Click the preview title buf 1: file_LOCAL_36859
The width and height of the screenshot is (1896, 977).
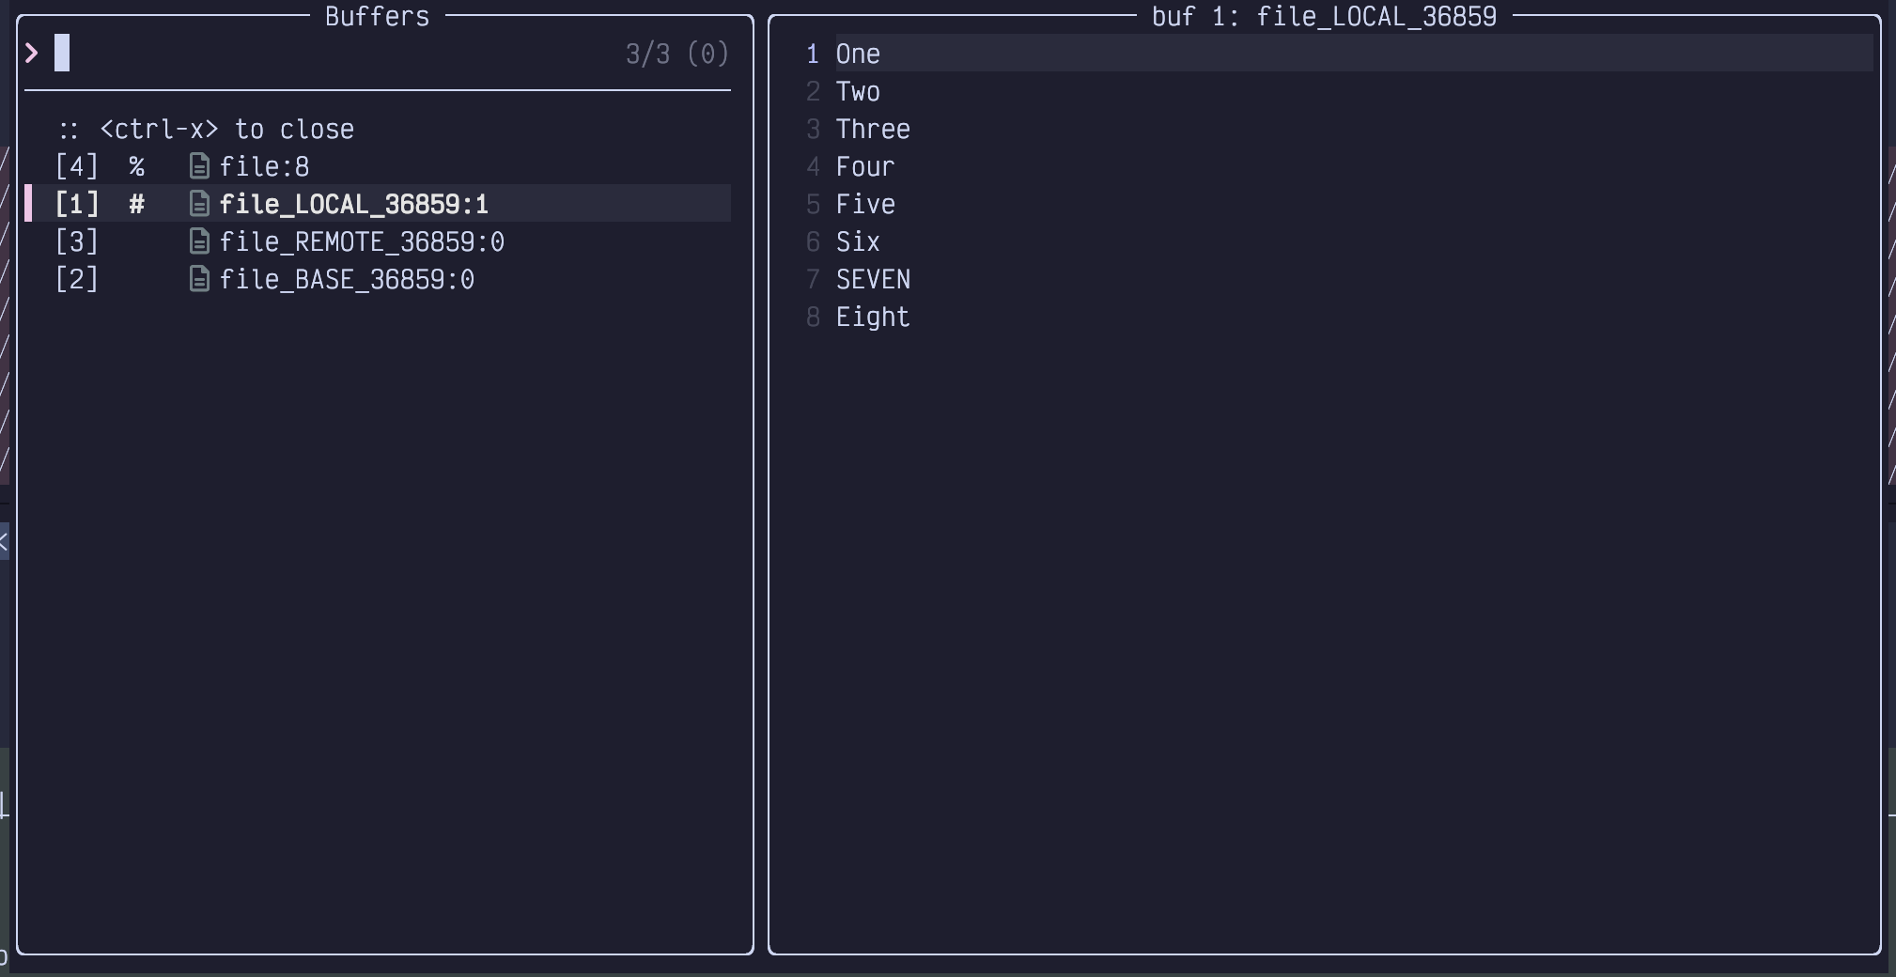(1324, 16)
